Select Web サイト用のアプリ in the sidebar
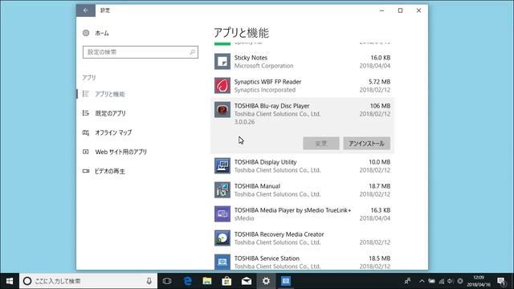 tap(121, 152)
